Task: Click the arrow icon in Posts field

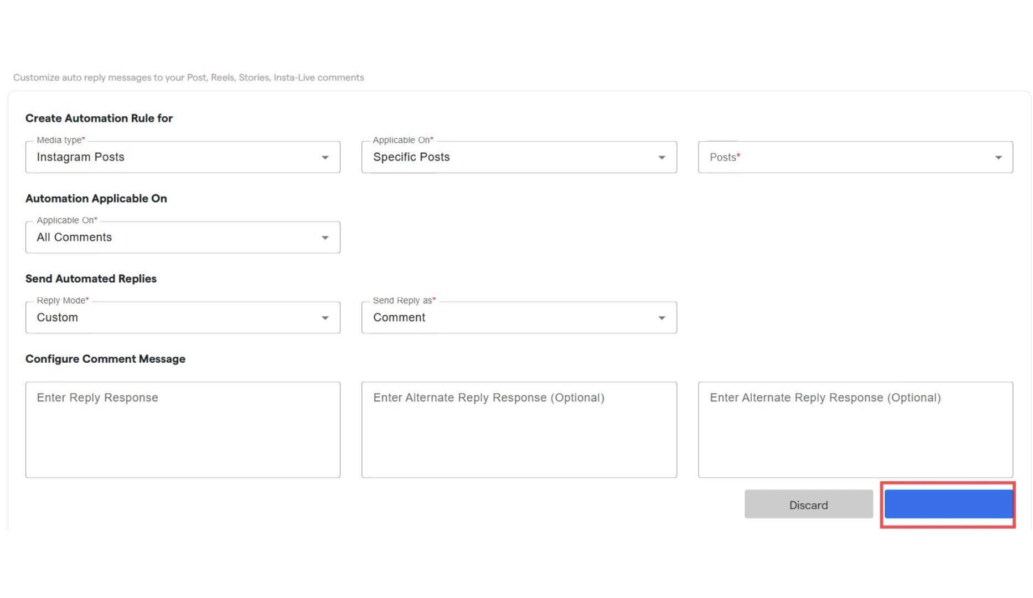Action: [998, 158]
